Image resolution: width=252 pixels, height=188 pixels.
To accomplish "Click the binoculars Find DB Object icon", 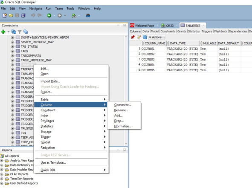I will pyautogui.click(x=88, y=15).
